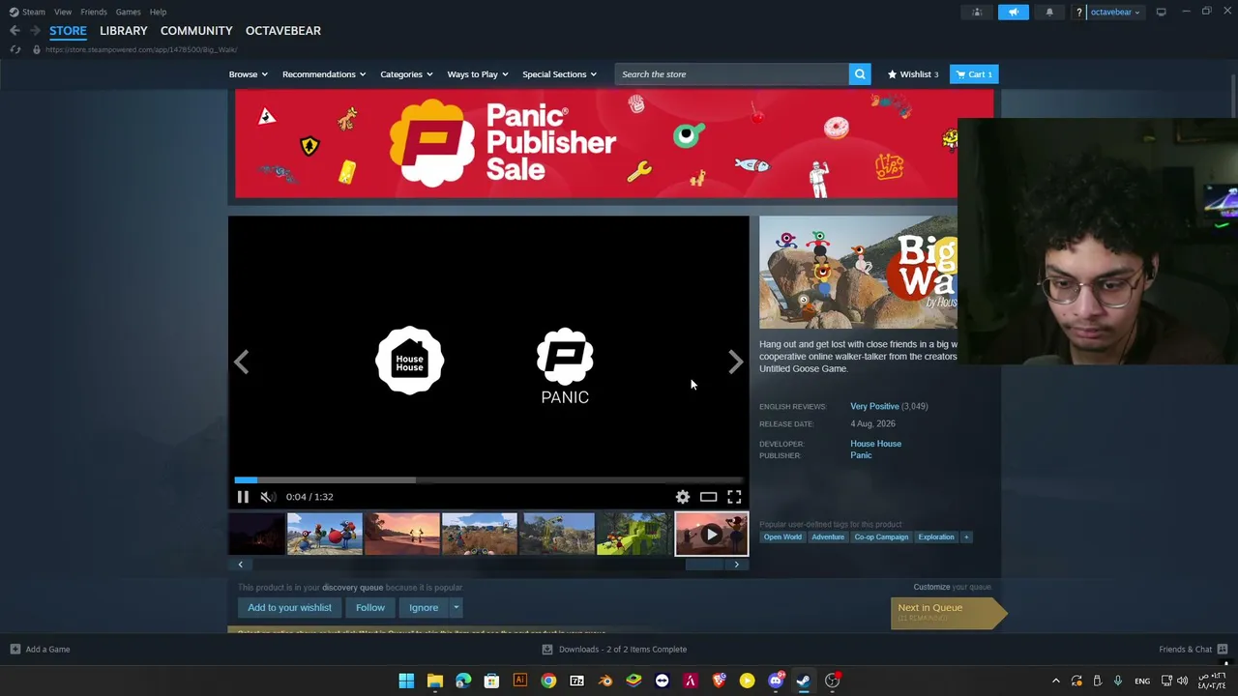Open Google Chrome from the taskbar
Viewport: 1238px width, 696px height.
[548, 681]
